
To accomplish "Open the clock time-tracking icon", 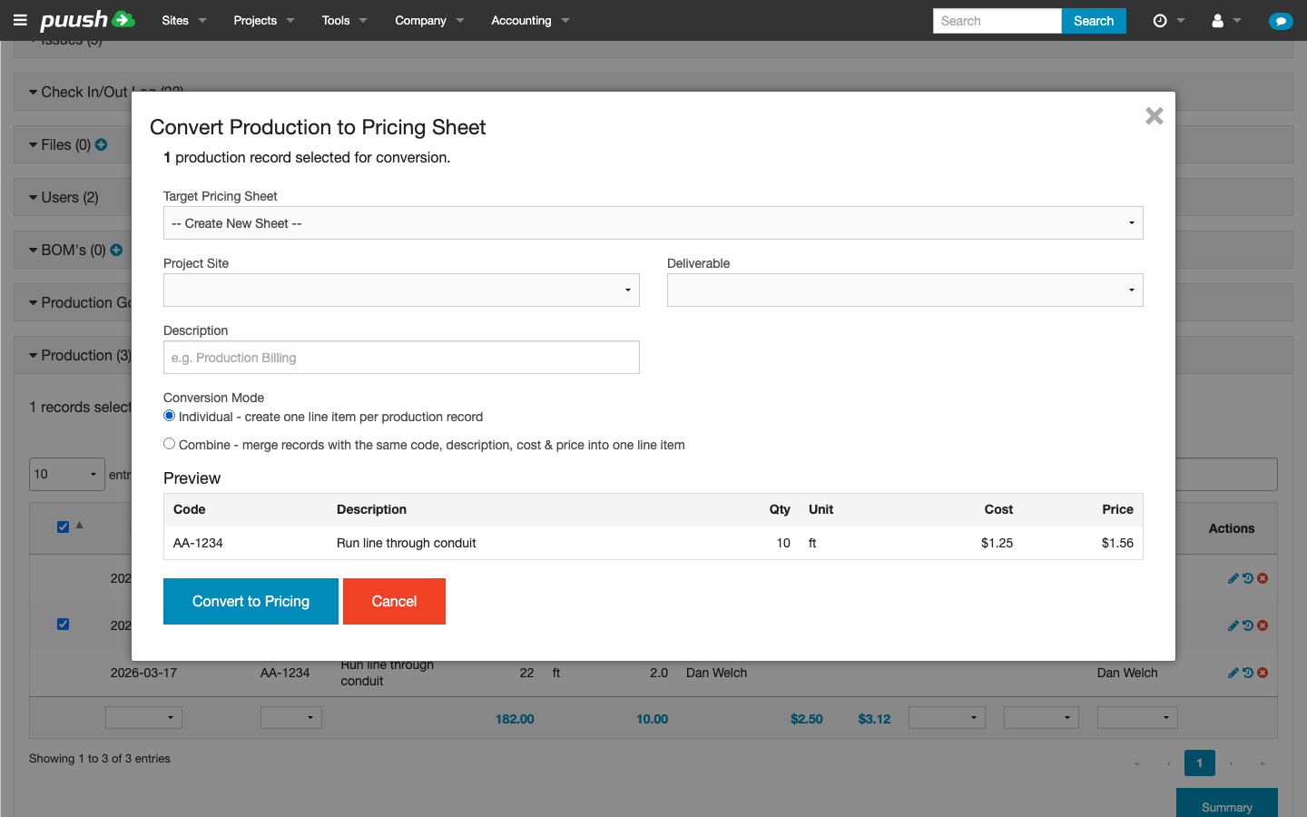I will [x=1163, y=20].
